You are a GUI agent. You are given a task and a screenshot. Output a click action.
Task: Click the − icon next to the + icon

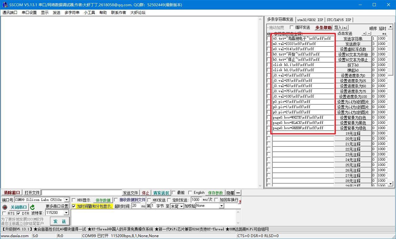pos(369,34)
